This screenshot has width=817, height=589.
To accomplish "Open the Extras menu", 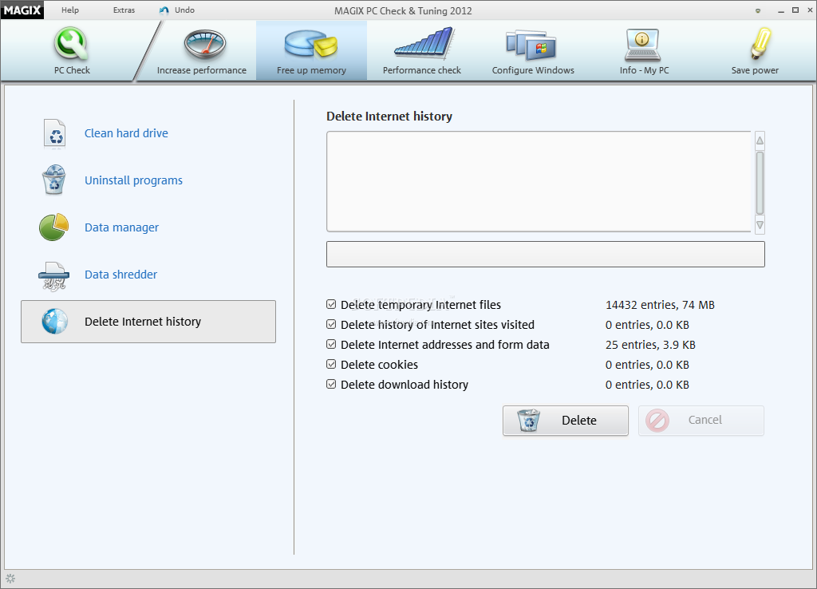I will coord(124,10).
